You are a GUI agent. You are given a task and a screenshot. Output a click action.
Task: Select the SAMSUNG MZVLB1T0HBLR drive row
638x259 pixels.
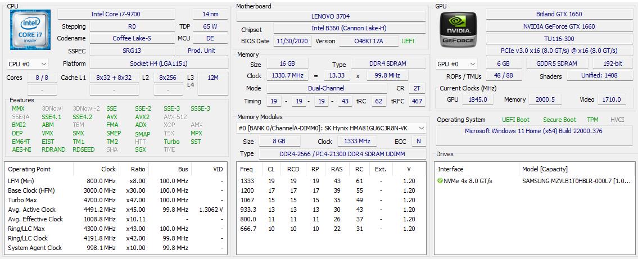pos(534,181)
